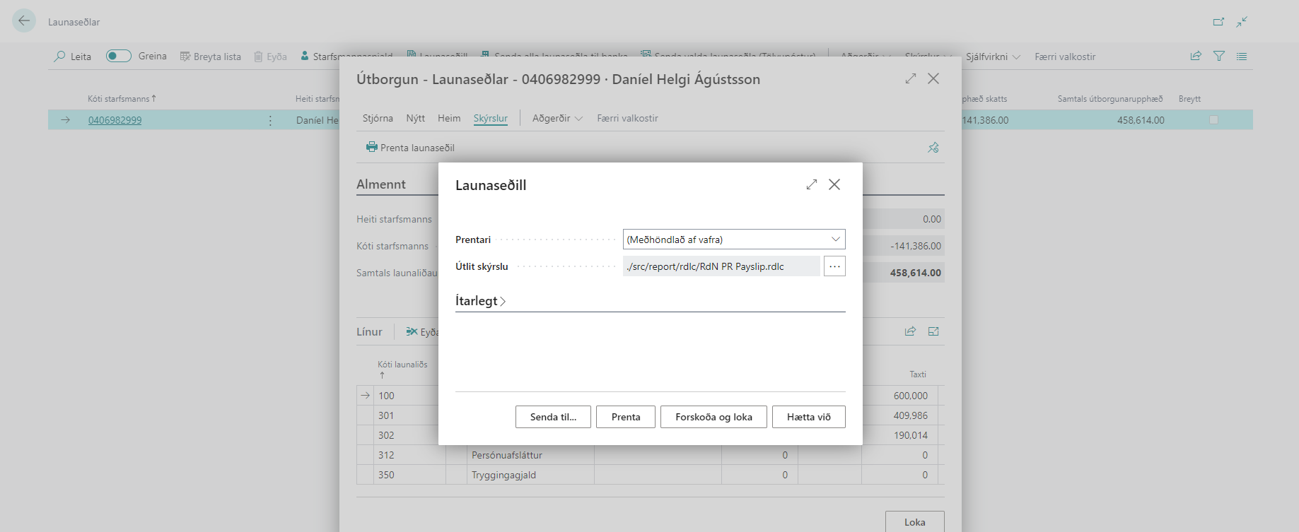Switch to the Skýrslur tab

pyautogui.click(x=491, y=119)
